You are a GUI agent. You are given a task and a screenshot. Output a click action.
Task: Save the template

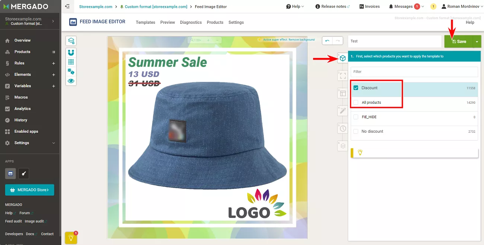[459, 42]
